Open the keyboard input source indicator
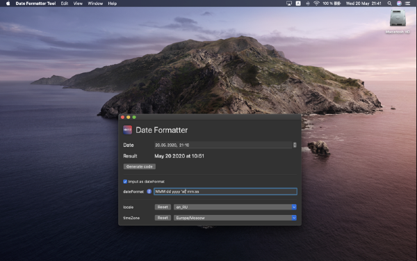Viewport: 417px width, 261px height. point(298,3)
